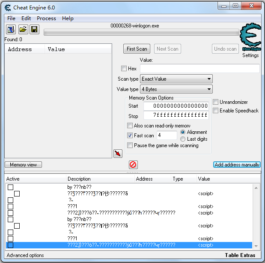Screen dimensions: 265x263
Task: Copy selected addresses with red arrow icon
Action: (x=118, y=154)
